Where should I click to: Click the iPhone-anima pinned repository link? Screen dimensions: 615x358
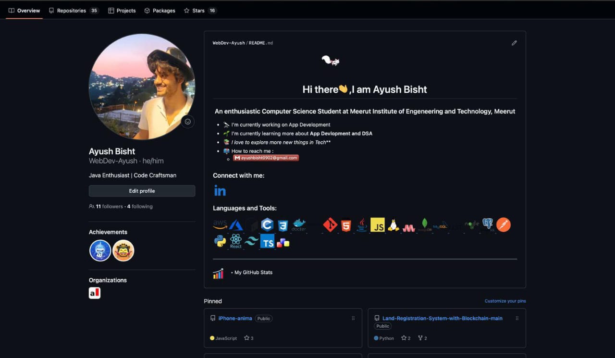pyautogui.click(x=235, y=318)
